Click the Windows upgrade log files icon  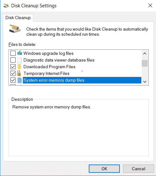click(20, 53)
